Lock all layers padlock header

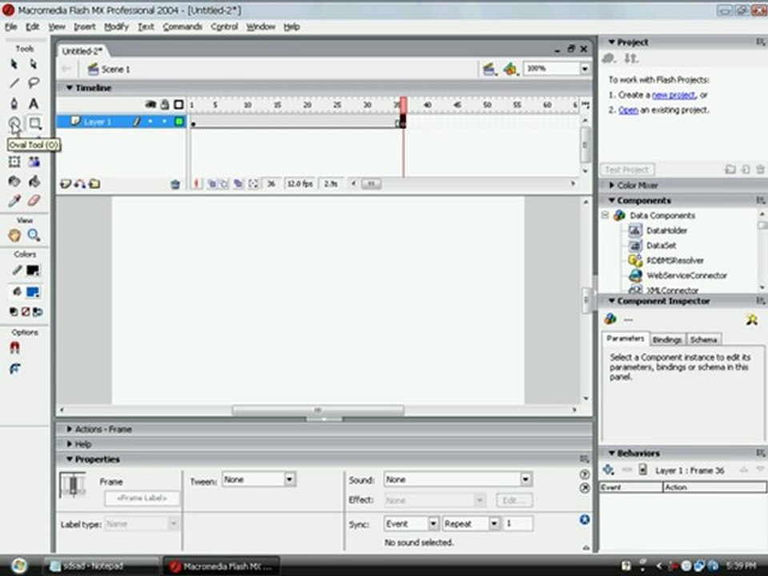coord(165,104)
